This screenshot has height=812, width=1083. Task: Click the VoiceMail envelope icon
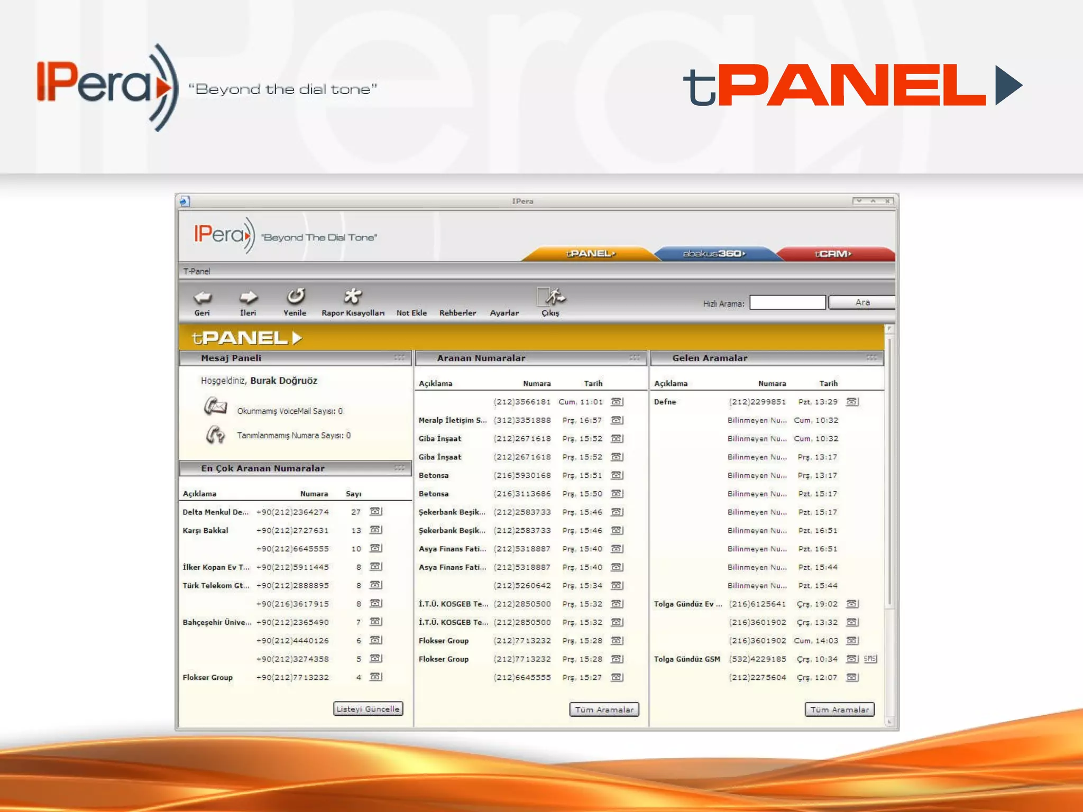point(215,407)
